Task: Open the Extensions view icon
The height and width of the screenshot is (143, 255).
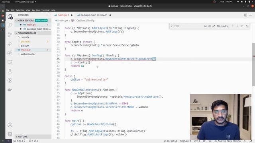Action: coord(10,53)
